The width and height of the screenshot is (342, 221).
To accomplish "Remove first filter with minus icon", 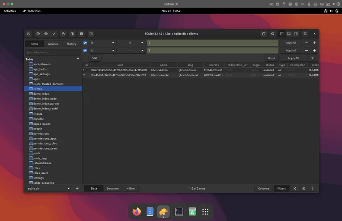I will coord(306,43).
